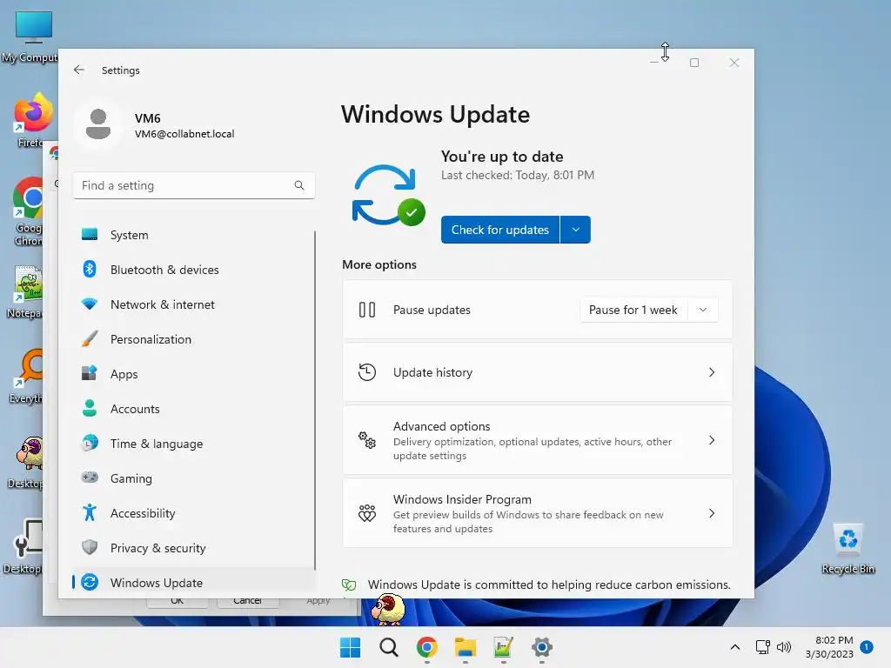Click the Apps icon in sidebar

90,374
